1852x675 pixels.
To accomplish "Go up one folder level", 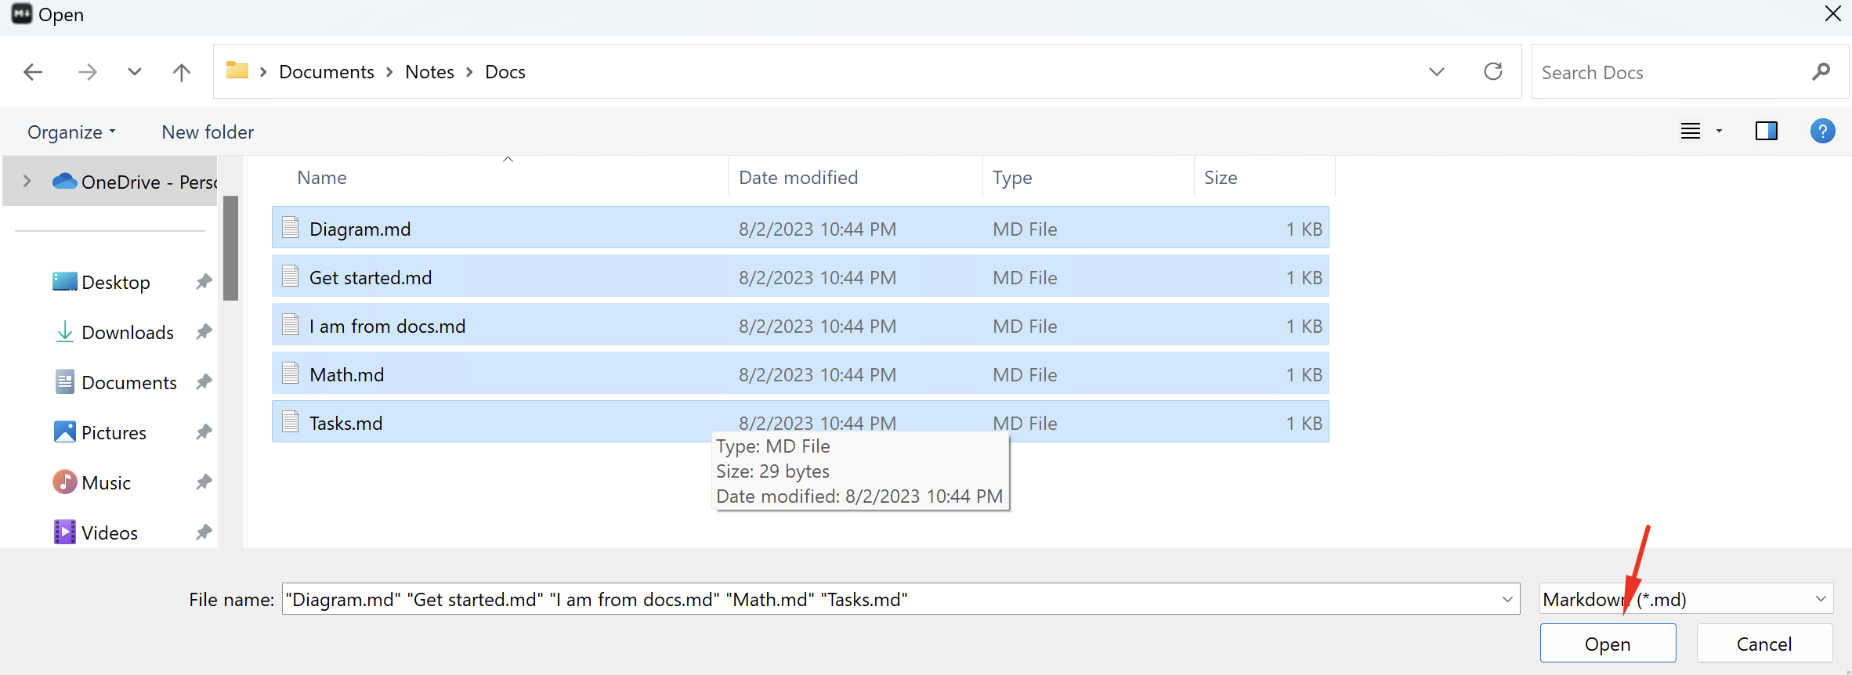I will pyautogui.click(x=181, y=72).
